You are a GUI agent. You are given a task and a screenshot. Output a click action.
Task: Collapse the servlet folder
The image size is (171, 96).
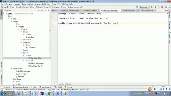[x=24, y=61]
